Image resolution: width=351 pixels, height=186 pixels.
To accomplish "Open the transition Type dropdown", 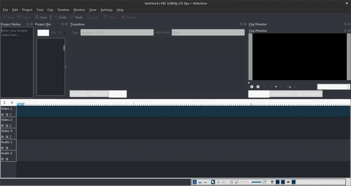I will coord(117,33).
